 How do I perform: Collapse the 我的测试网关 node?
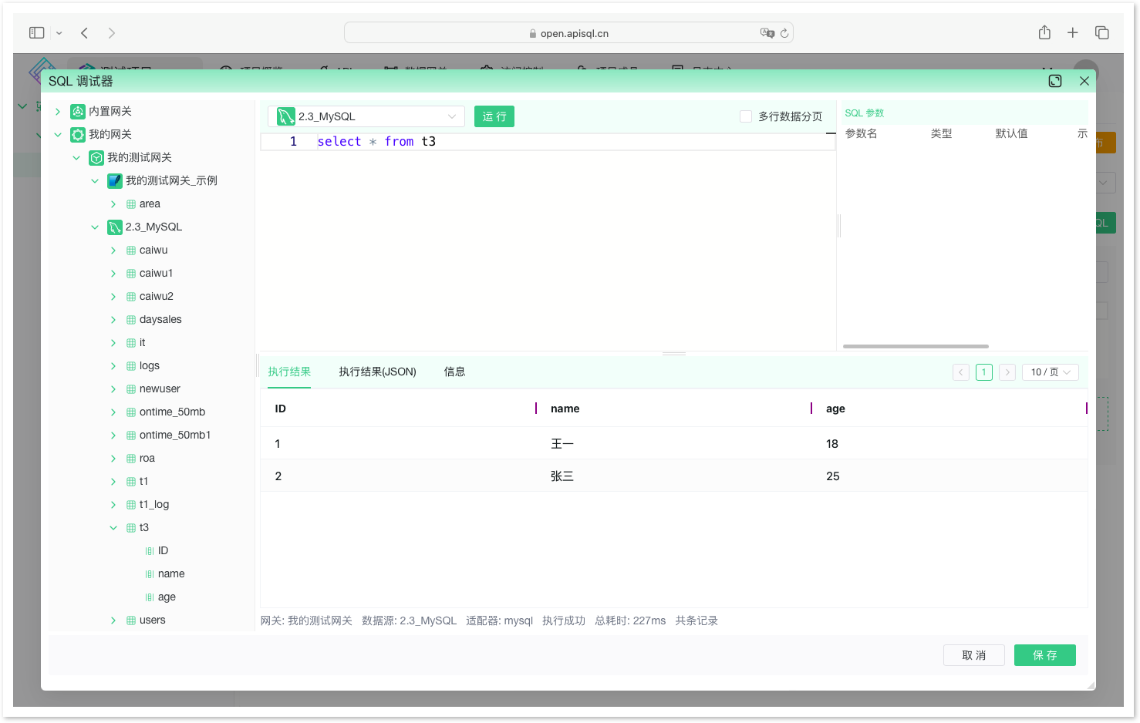(x=76, y=158)
